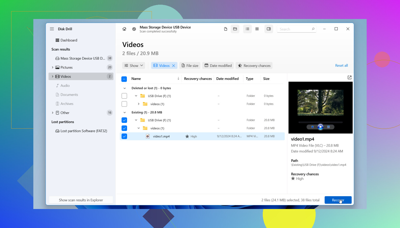Collapse existing USB Drive (F) folder
Image resolution: width=400 pixels, height=228 pixels.
click(x=136, y=120)
